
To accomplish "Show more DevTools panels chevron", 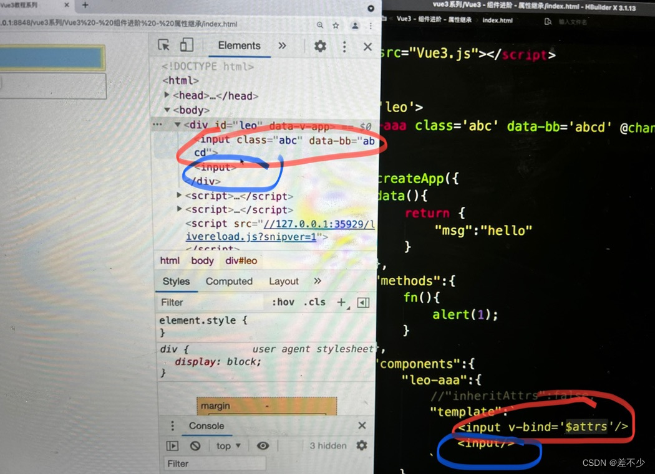I will tap(283, 45).
